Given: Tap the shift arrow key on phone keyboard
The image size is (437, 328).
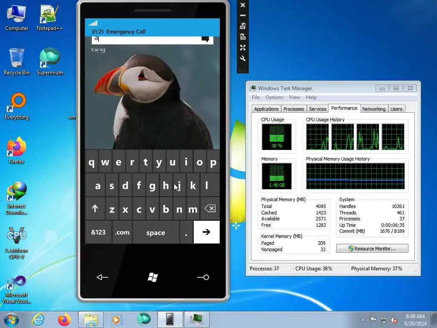Looking at the screenshot, I should click(95, 208).
